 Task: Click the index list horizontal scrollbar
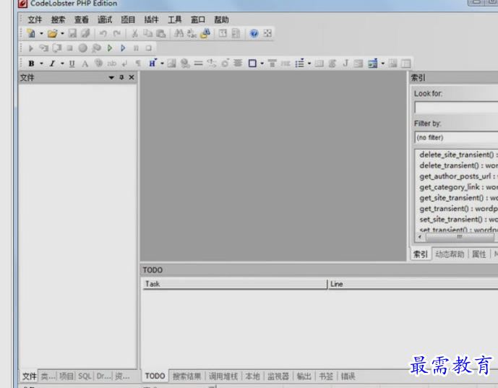pyautogui.click(x=459, y=237)
